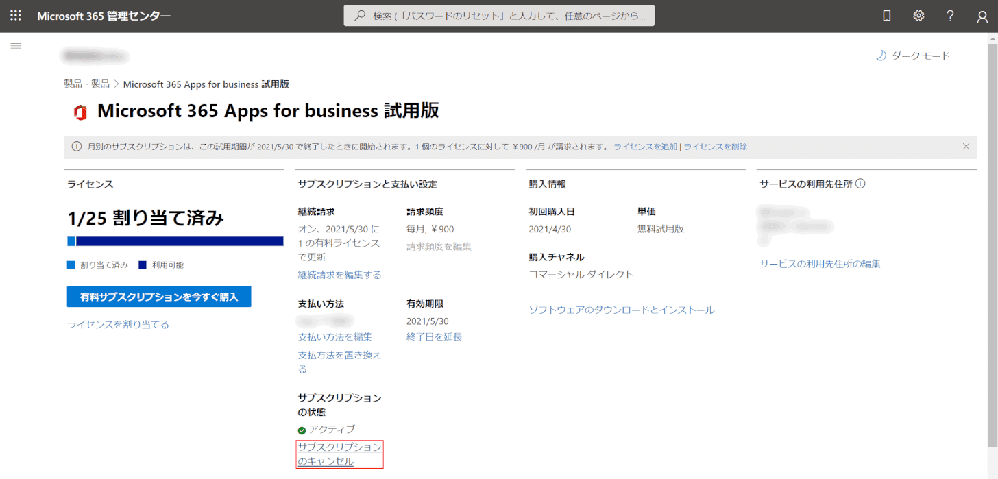998x479 pixels.
Task: Click 終了日を延長 link
Action: [x=434, y=336]
